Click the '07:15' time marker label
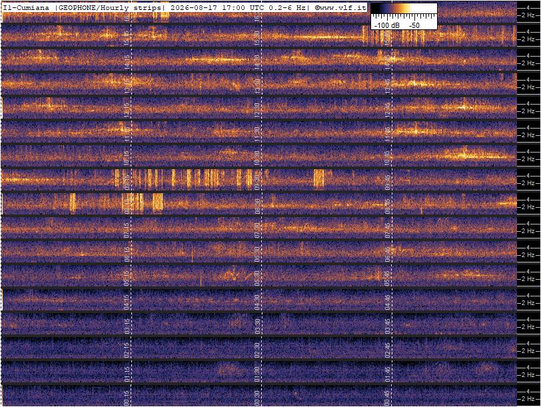This screenshot has width=541, height=407. coord(127,229)
